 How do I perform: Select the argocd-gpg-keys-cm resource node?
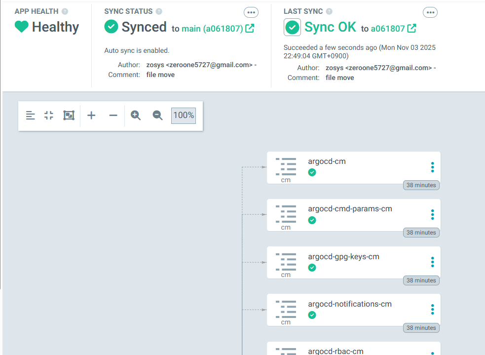pos(354,263)
